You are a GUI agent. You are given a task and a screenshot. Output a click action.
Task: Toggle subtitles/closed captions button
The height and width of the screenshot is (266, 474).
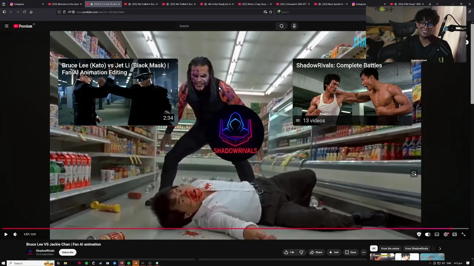coord(437,234)
